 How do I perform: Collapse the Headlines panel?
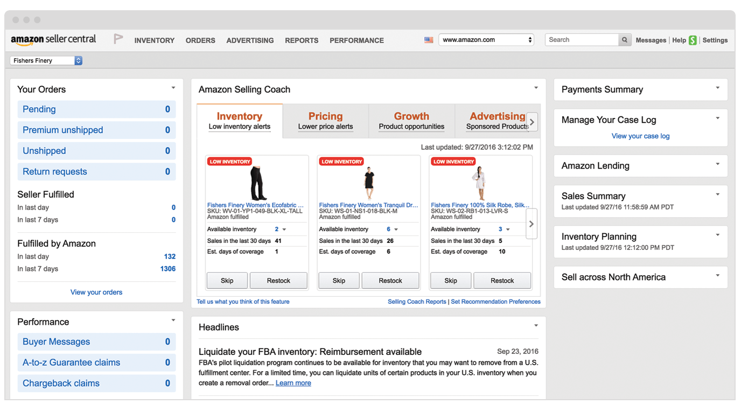pos(536,325)
